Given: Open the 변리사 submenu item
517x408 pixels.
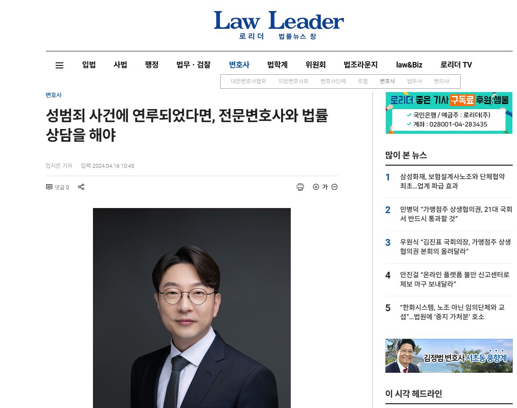Looking at the screenshot, I should coord(441,81).
